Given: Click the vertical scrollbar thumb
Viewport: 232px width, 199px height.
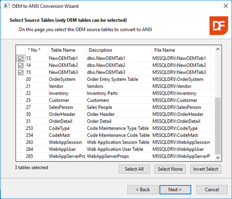Looking at the screenshot, I should [218, 126].
